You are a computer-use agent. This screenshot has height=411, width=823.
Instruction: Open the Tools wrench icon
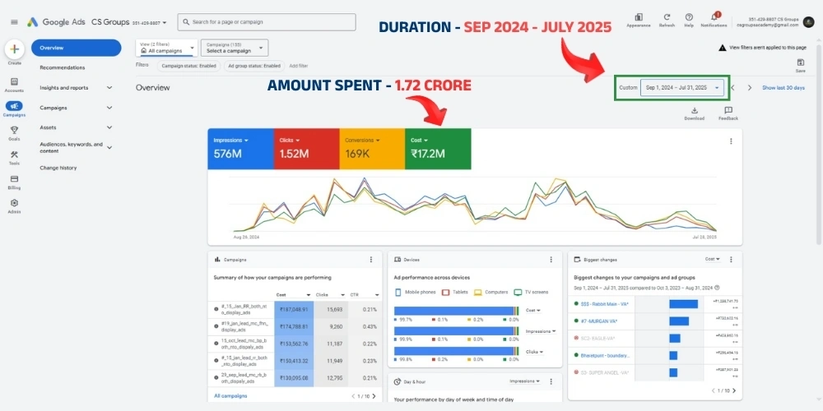tap(14, 154)
